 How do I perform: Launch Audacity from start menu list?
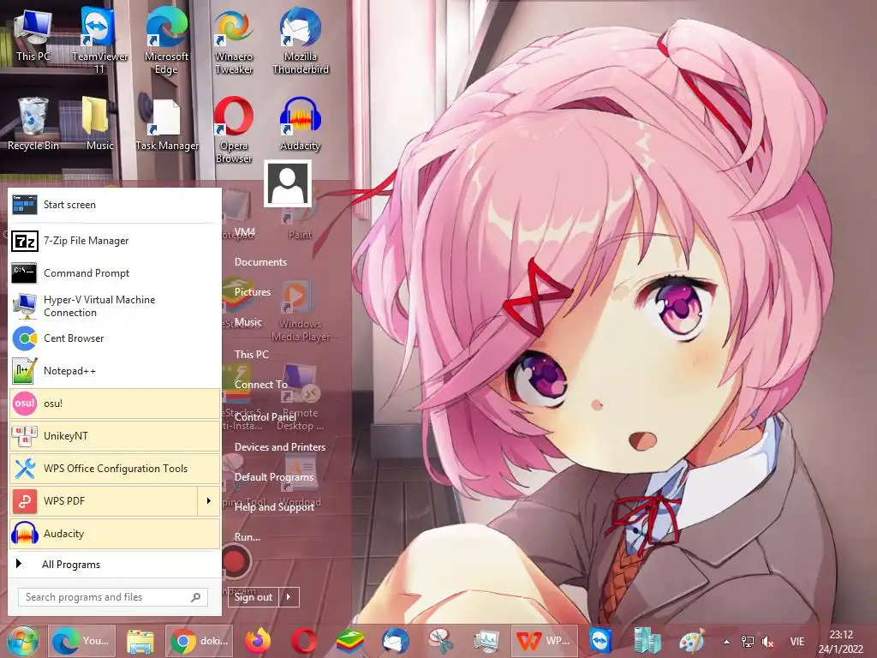pyautogui.click(x=115, y=533)
